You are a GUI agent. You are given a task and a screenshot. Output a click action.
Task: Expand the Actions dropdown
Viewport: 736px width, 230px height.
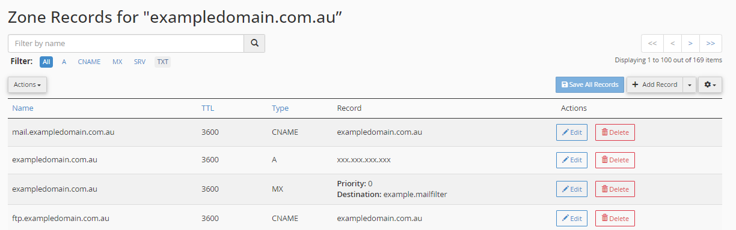tap(27, 84)
